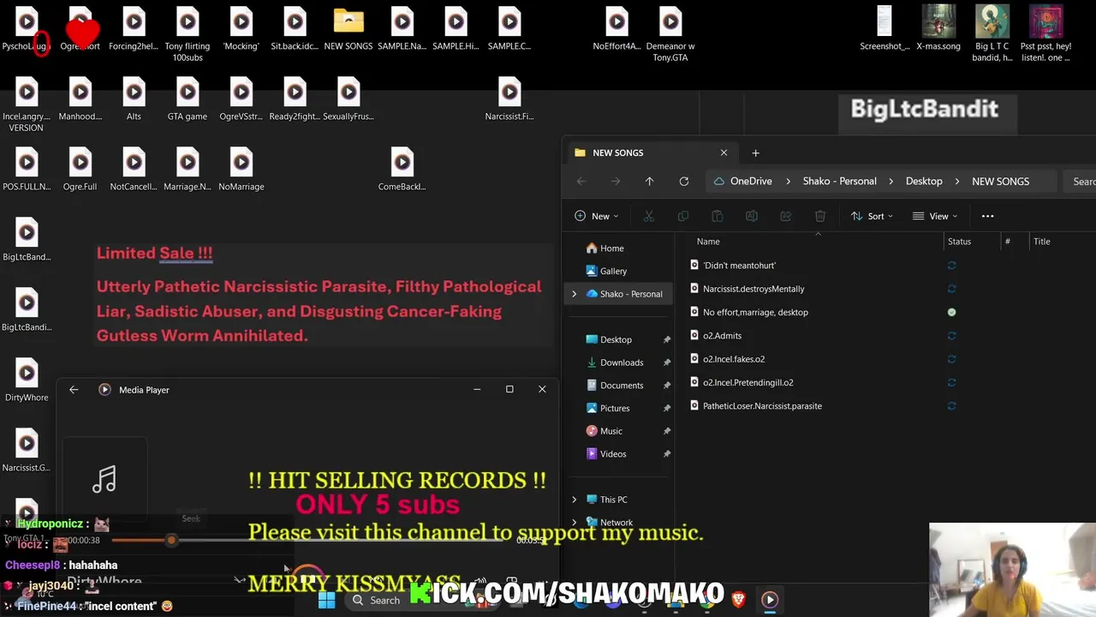
Task: Switch to the NEW SONGS Explorer tab
Action: click(651, 153)
